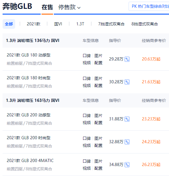View 视频 for GLB 200 动感型
This screenshot has width=169, height=176.
87,123
